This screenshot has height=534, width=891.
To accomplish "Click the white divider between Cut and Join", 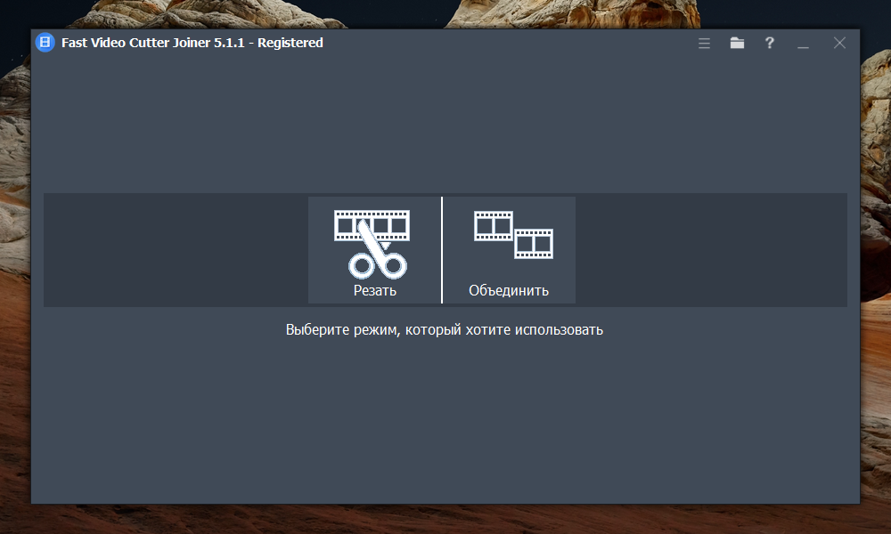I will pyautogui.click(x=442, y=250).
